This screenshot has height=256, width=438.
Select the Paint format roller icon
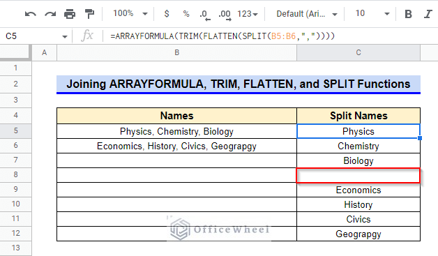tap(89, 14)
